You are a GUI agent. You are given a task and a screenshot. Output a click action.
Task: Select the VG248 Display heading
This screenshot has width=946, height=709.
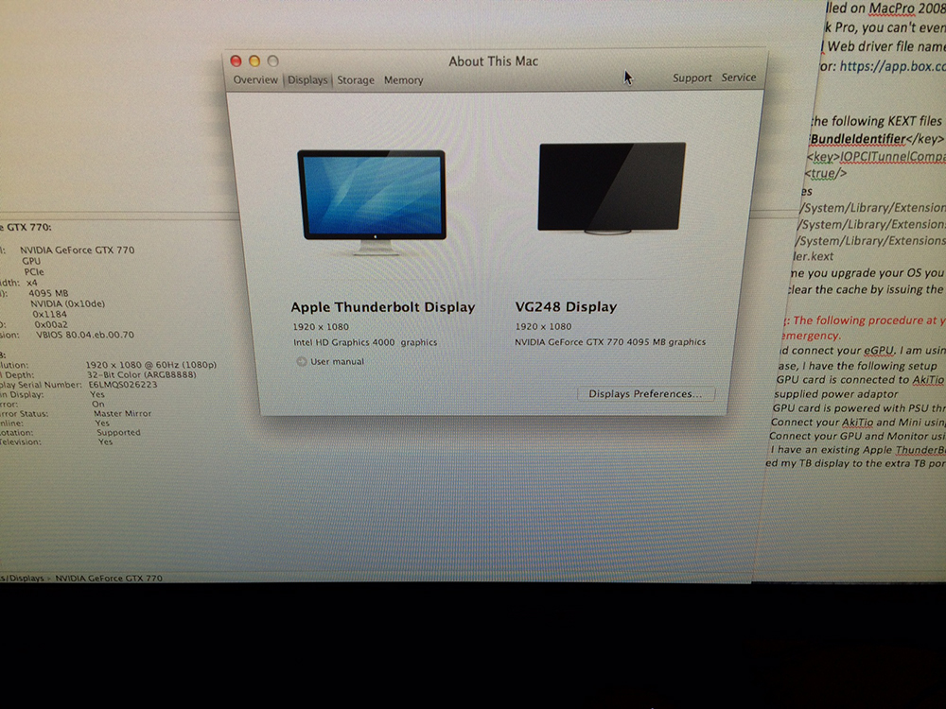tap(566, 307)
